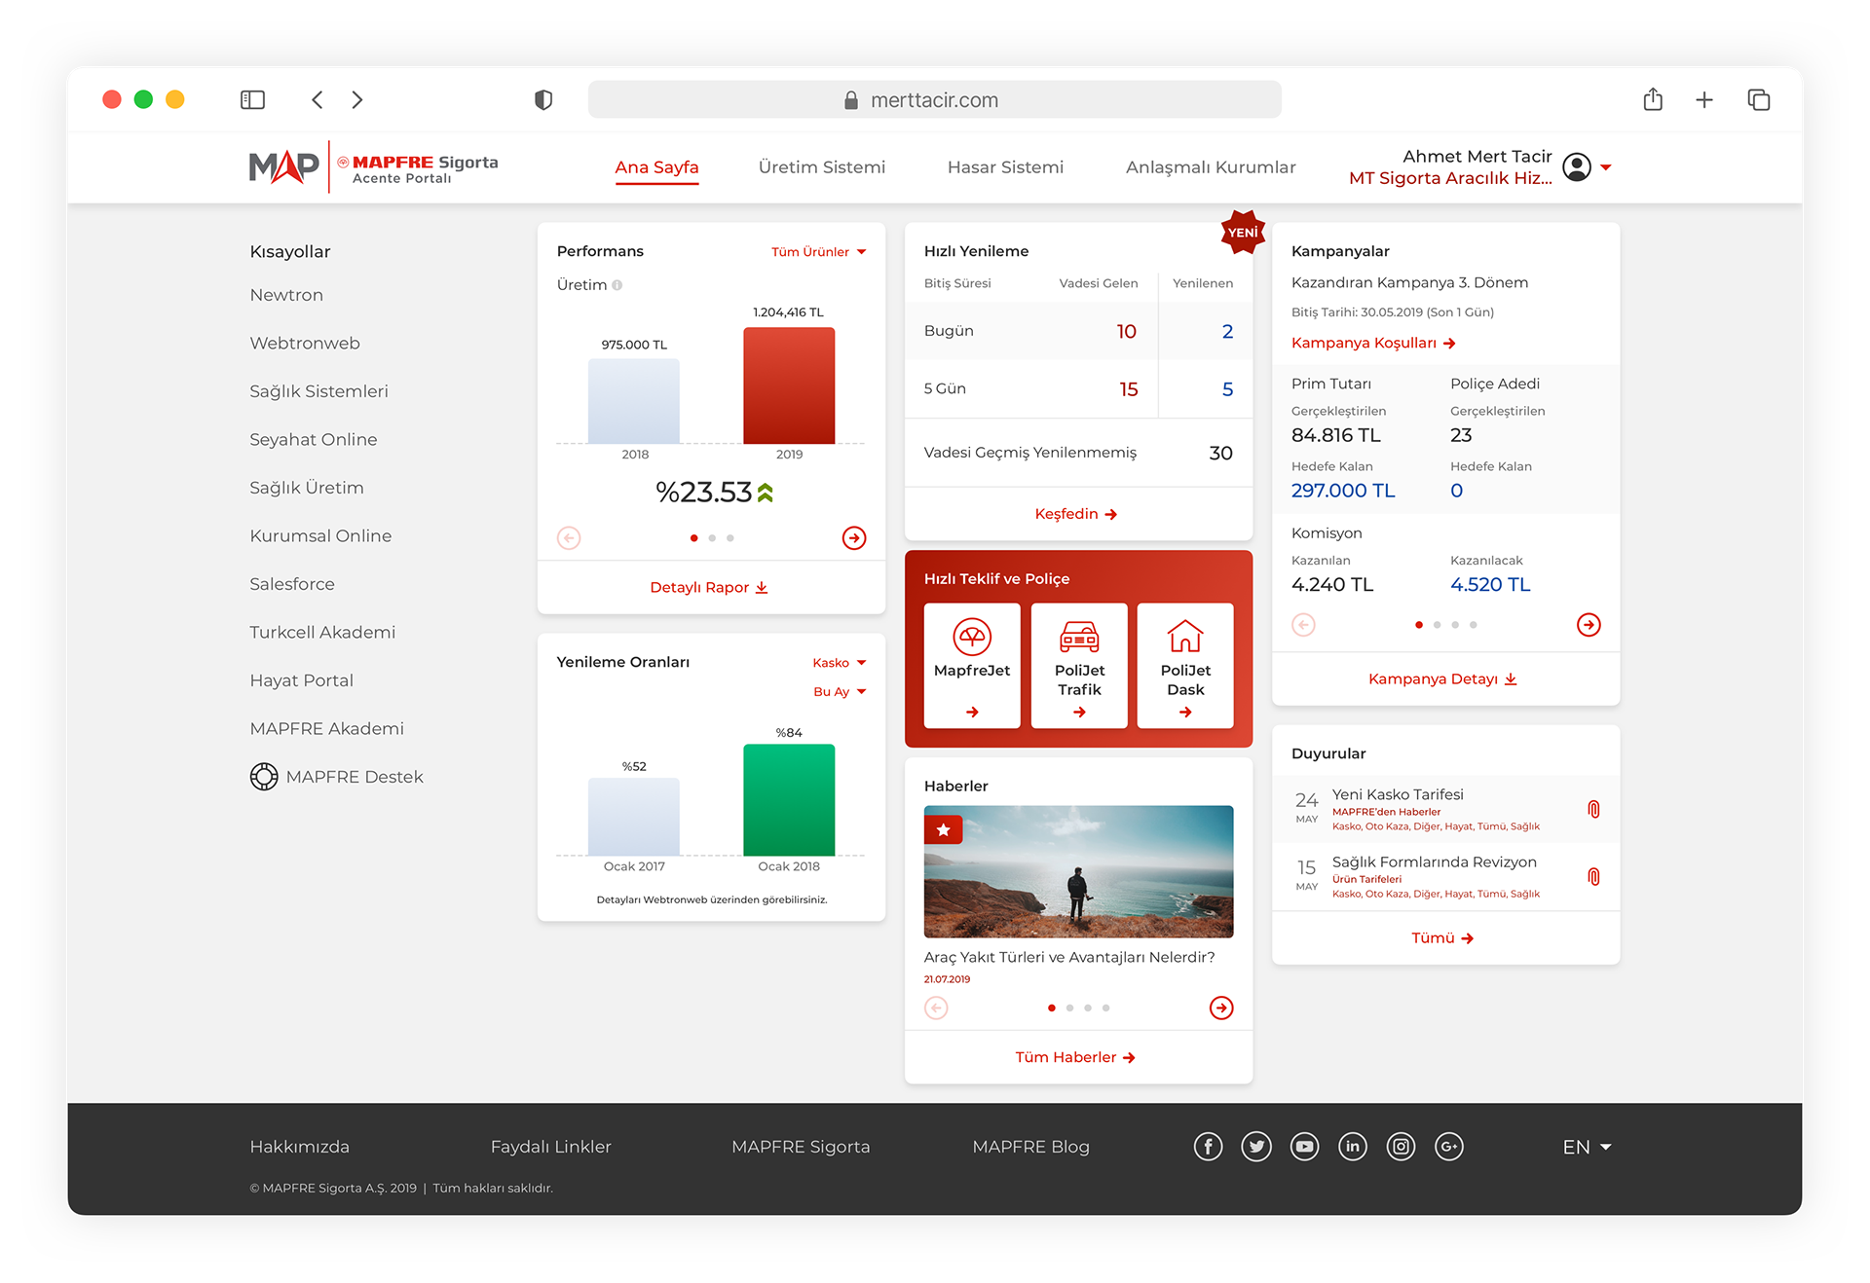Click the Haberler next arrow
This screenshot has height=1283, width=1870.
click(1221, 1008)
